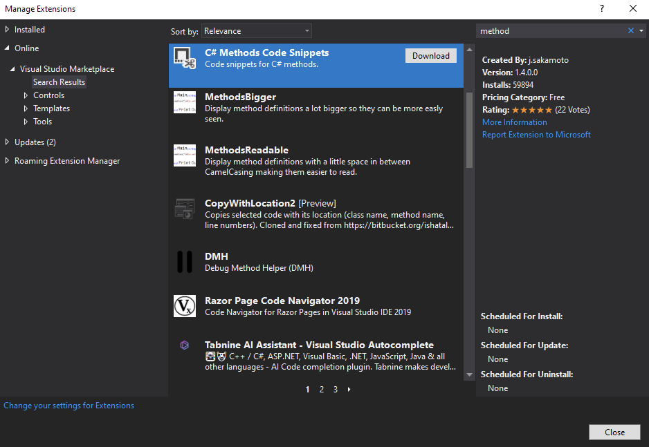This screenshot has height=447, width=649.
Task: Click the '(22 Votes)' text
Action: coord(572,110)
